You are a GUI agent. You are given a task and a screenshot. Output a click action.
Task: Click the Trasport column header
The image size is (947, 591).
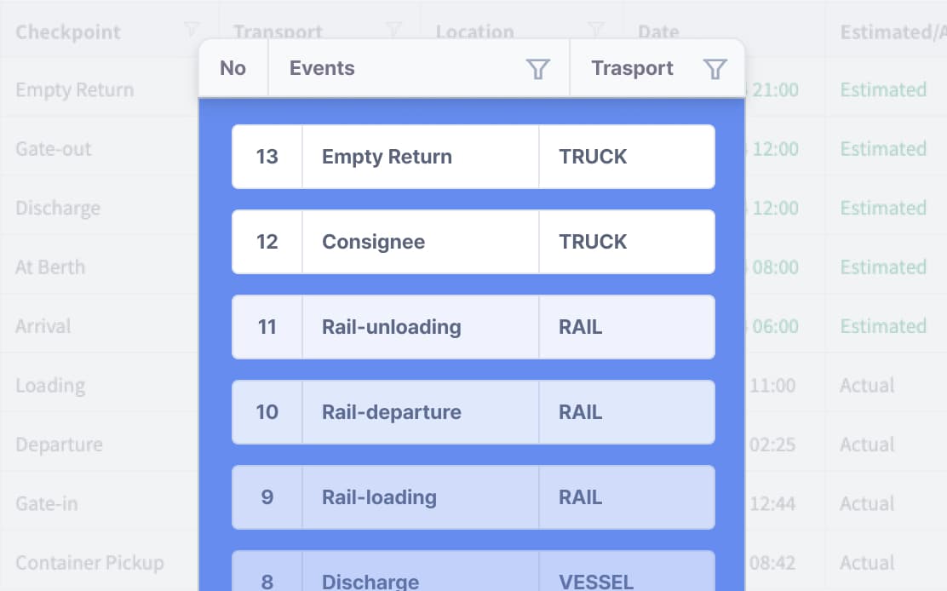[632, 69]
